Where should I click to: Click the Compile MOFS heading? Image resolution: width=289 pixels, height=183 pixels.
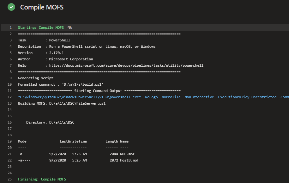pyautogui.click(x=42, y=7)
